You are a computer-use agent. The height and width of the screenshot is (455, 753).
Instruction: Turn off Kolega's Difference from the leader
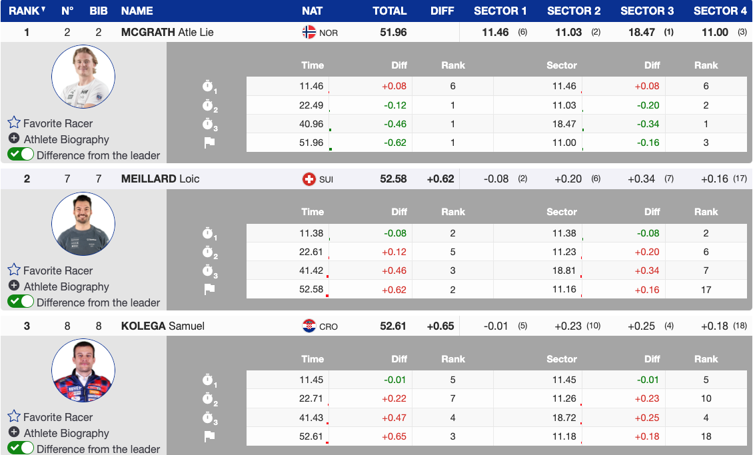[21, 448]
